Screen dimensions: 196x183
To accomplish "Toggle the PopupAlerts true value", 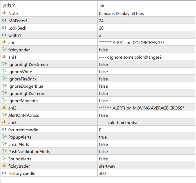I will point(103,137).
